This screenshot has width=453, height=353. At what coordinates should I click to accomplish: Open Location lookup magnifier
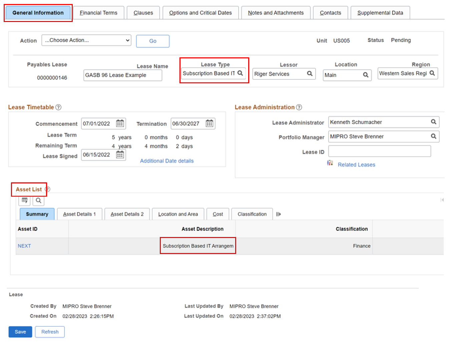pos(366,75)
